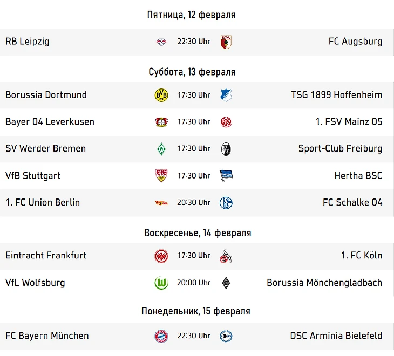The height and width of the screenshot is (356, 394).
Task: Click the 20:00 Uhr Wolfsburg match time
Action: [194, 283]
